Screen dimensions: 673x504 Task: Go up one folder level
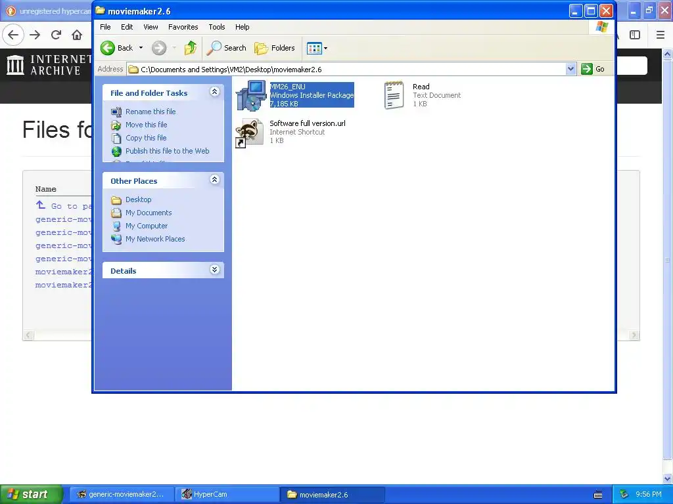point(190,48)
